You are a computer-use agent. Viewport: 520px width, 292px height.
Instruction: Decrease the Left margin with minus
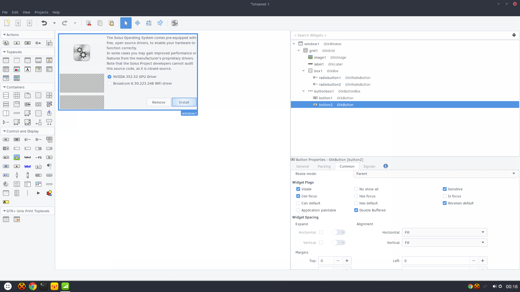(474, 261)
